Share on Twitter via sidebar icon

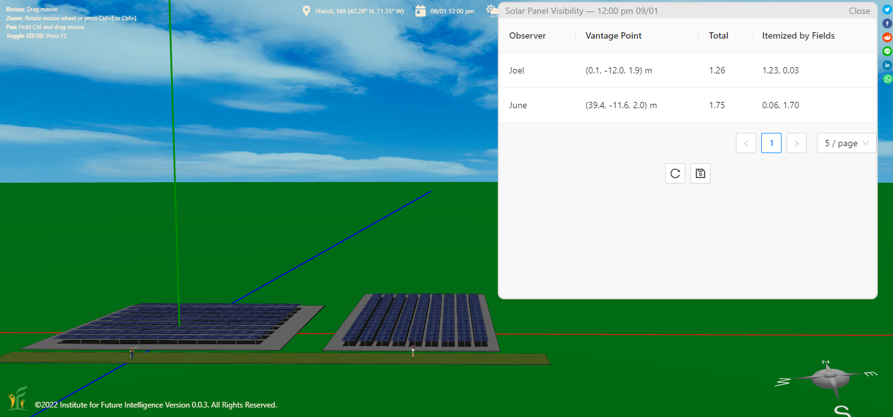click(x=887, y=9)
